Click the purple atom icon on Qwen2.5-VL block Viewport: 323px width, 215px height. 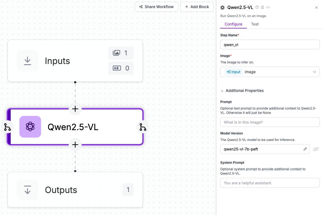30,127
